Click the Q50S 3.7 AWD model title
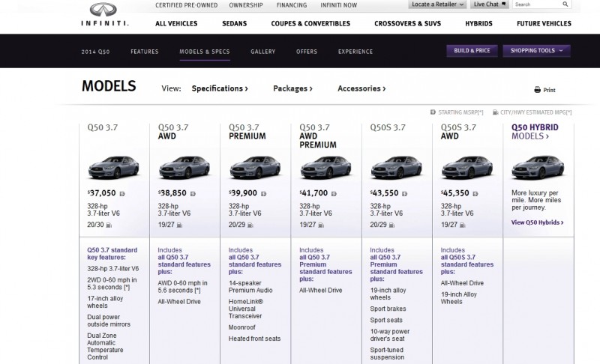Screen dimensions: 600x364 point(458,132)
